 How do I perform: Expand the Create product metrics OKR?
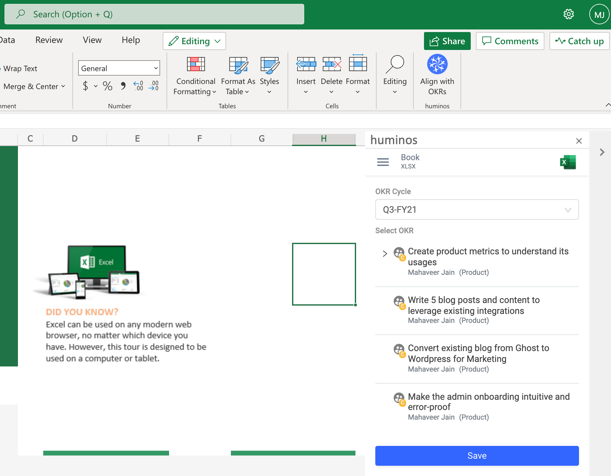[385, 254]
